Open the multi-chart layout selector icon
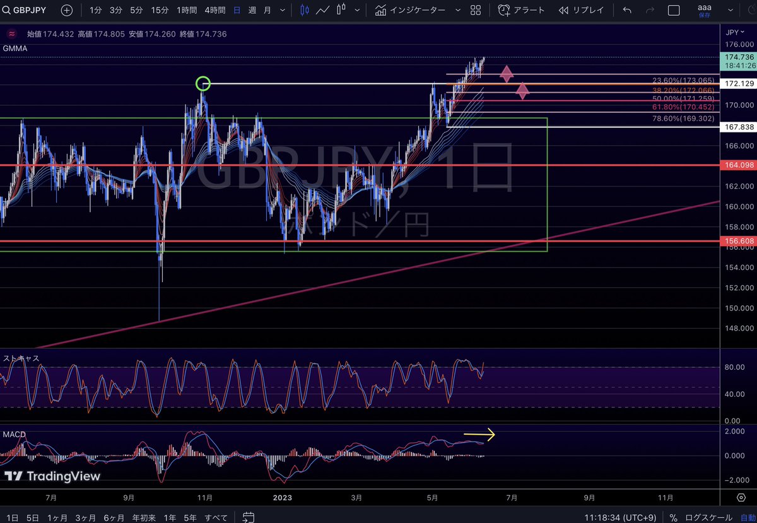757x523 pixels. pos(475,9)
